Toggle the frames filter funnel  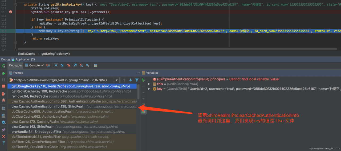(137, 80)
